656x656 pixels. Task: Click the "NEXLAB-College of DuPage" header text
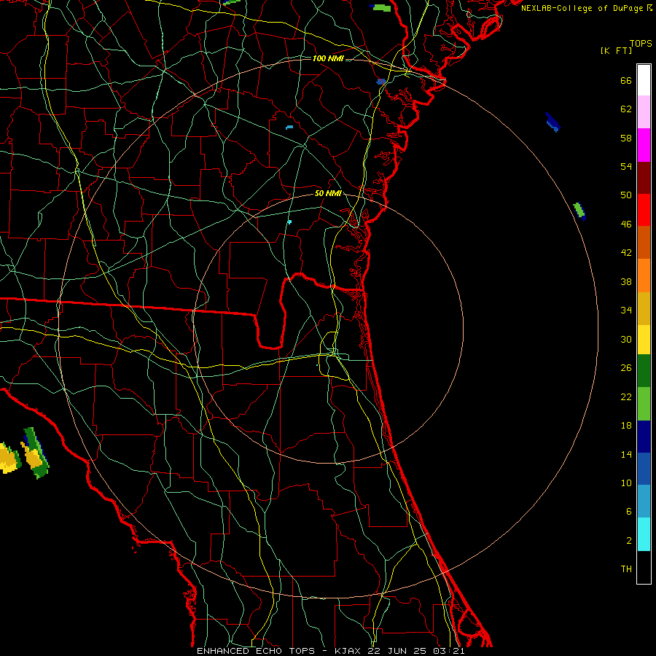click(583, 8)
